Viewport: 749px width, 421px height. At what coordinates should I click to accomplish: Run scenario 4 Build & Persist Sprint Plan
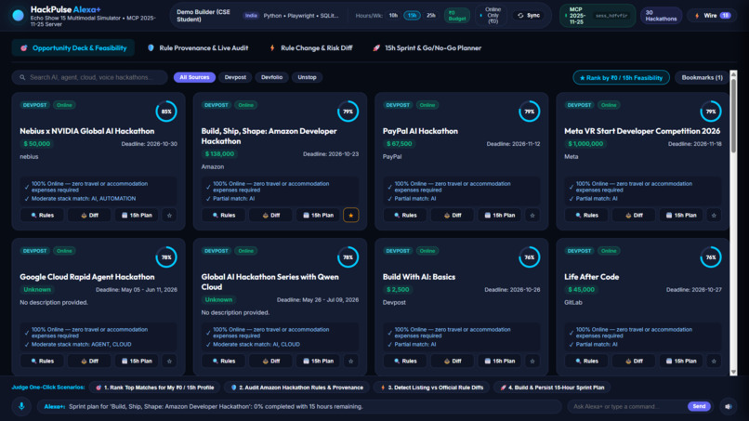[x=552, y=387]
